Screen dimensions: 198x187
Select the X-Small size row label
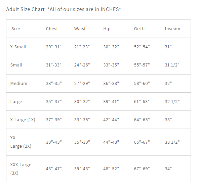tap(18, 47)
